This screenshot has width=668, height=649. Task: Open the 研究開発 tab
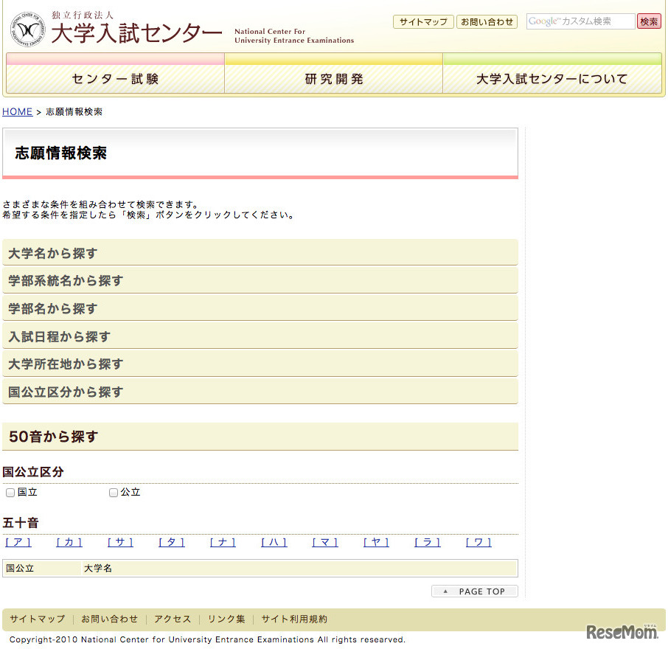point(333,80)
